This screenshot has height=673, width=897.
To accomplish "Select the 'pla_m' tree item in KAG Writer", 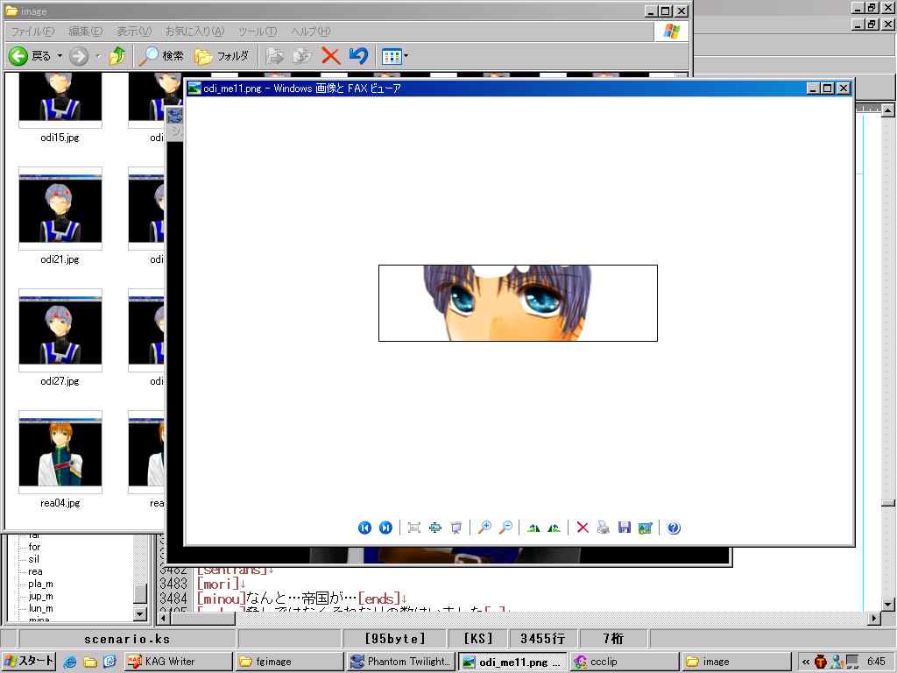I will pyautogui.click(x=40, y=584).
